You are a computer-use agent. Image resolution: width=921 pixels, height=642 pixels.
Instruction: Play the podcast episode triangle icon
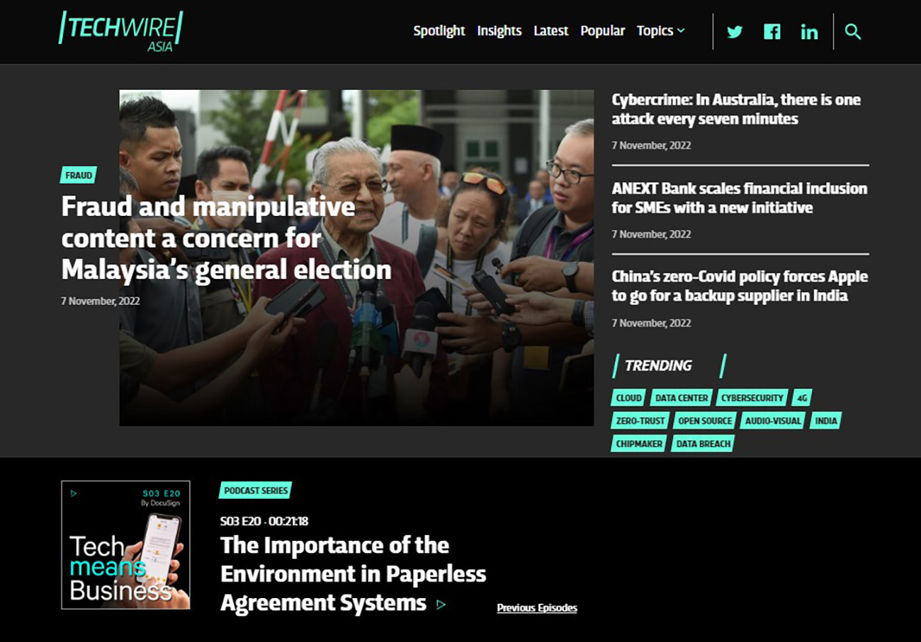[x=441, y=604]
